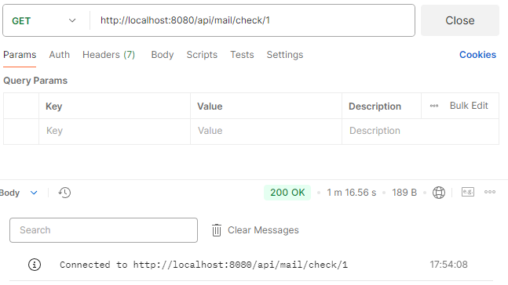Open the Headers (7) tab
The width and height of the screenshot is (508, 285).
(x=108, y=55)
